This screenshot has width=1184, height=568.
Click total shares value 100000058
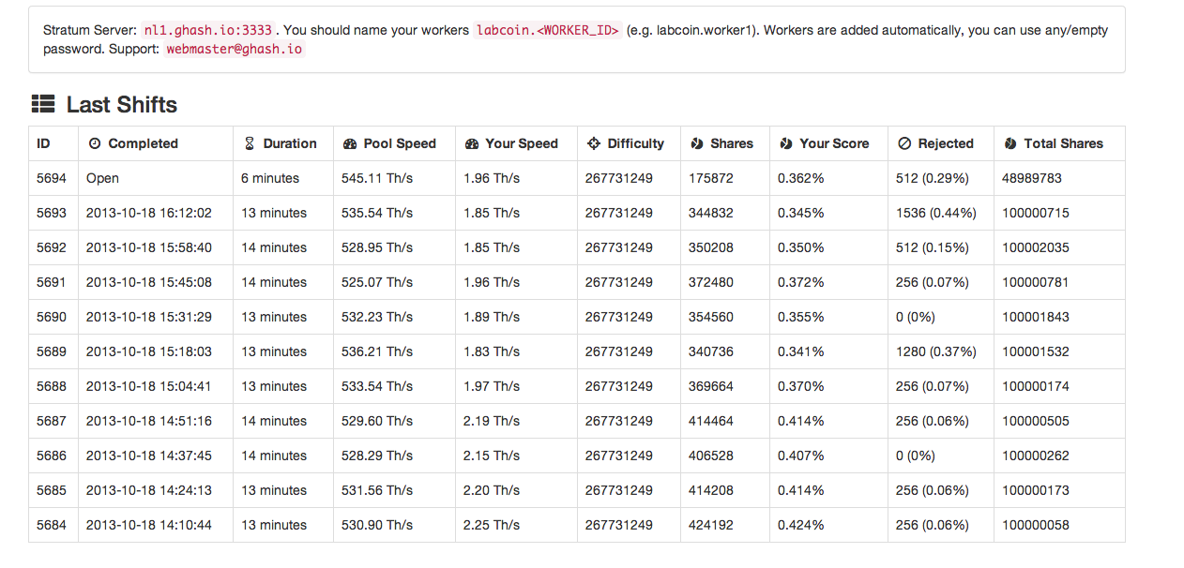tap(1036, 525)
